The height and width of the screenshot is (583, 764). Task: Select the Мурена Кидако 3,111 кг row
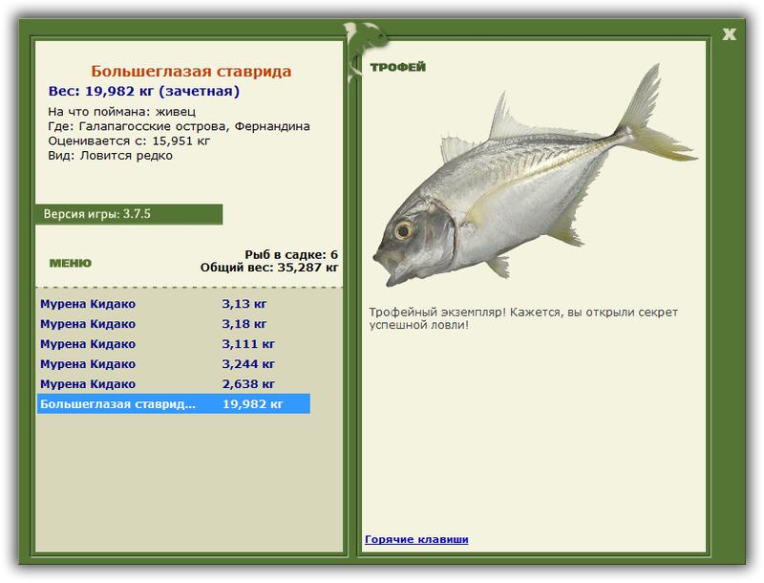[x=174, y=344]
